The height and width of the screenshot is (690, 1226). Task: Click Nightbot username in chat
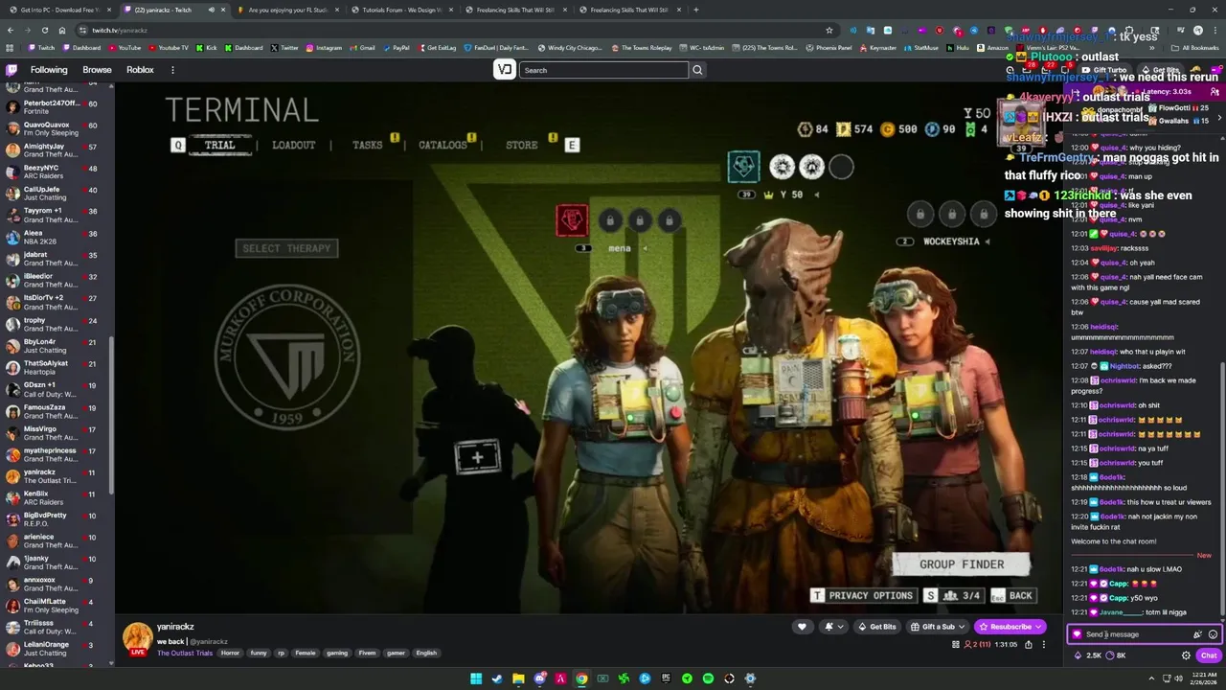(1126, 366)
